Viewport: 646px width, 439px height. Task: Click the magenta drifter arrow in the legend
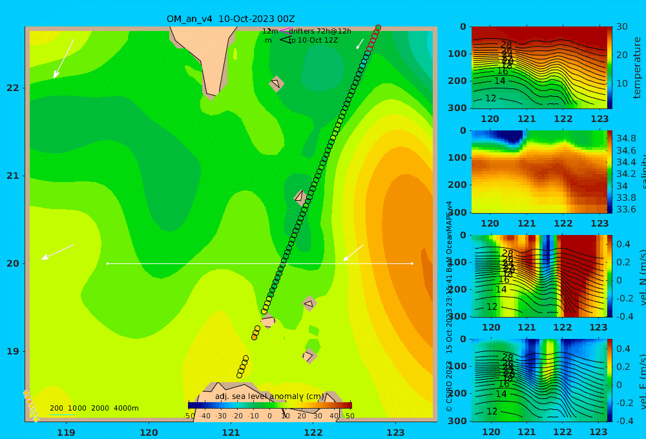pyautogui.click(x=285, y=30)
